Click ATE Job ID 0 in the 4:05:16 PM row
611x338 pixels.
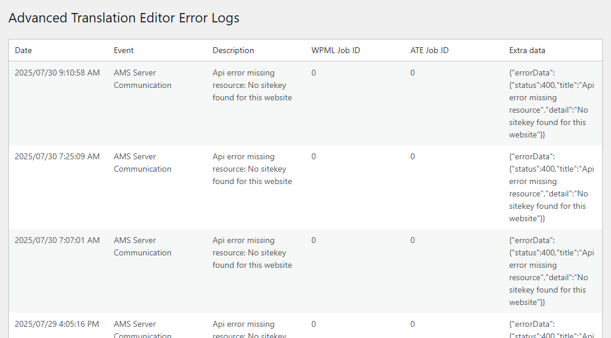(413, 324)
